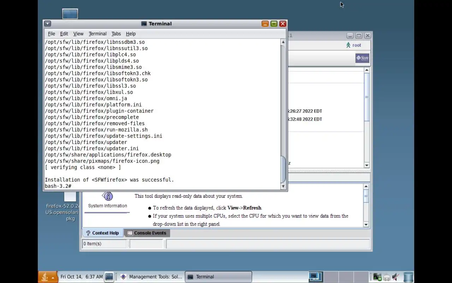Click the System Information icon
Screen dimensions: 452x283
[108, 196]
